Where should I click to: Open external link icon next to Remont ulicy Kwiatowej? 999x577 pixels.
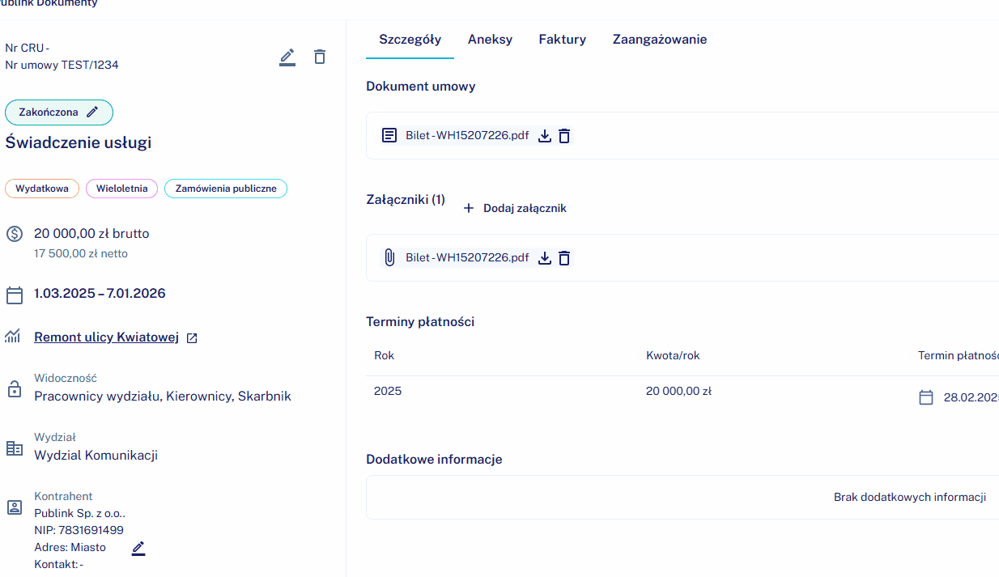(192, 338)
